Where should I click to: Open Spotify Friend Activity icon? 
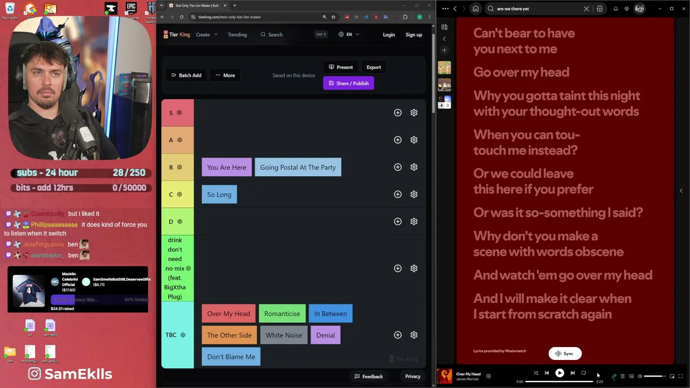pos(626,9)
